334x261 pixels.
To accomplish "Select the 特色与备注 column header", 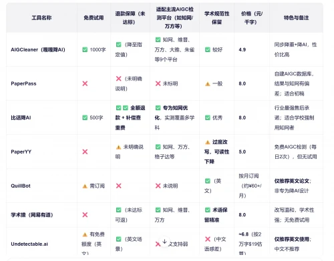I will 296,18.
